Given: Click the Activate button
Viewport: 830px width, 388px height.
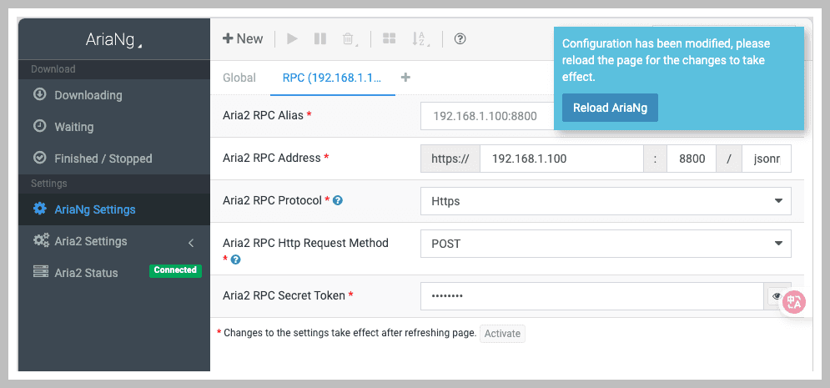Looking at the screenshot, I should 502,334.
